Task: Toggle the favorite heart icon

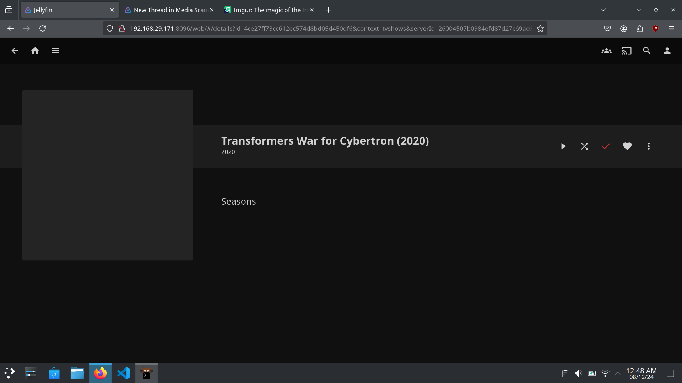Action: tap(627, 146)
